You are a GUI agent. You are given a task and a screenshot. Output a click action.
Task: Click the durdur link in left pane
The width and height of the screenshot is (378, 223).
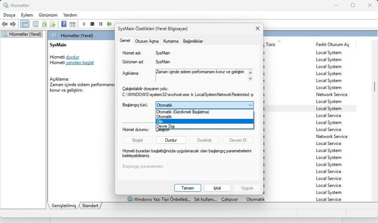coord(72,57)
